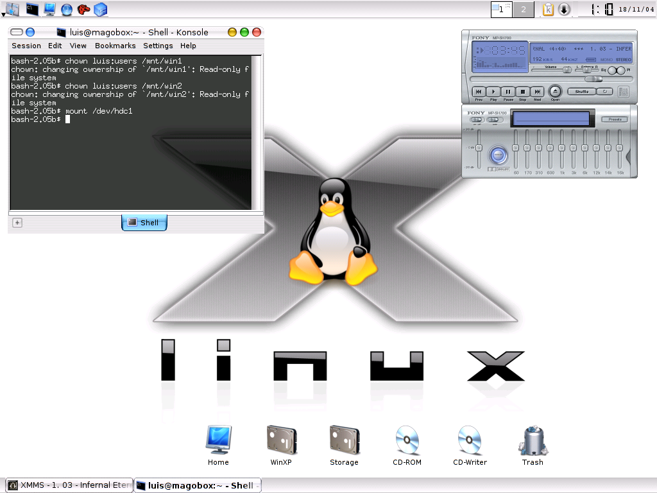Image resolution: width=657 pixels, height=493 pixels.
Task: Click the Open eject button in XMMS
Action: click(555, 91)
